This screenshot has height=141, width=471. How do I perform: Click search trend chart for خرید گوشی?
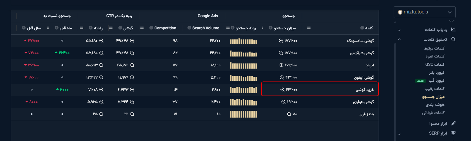pos(243,90)
